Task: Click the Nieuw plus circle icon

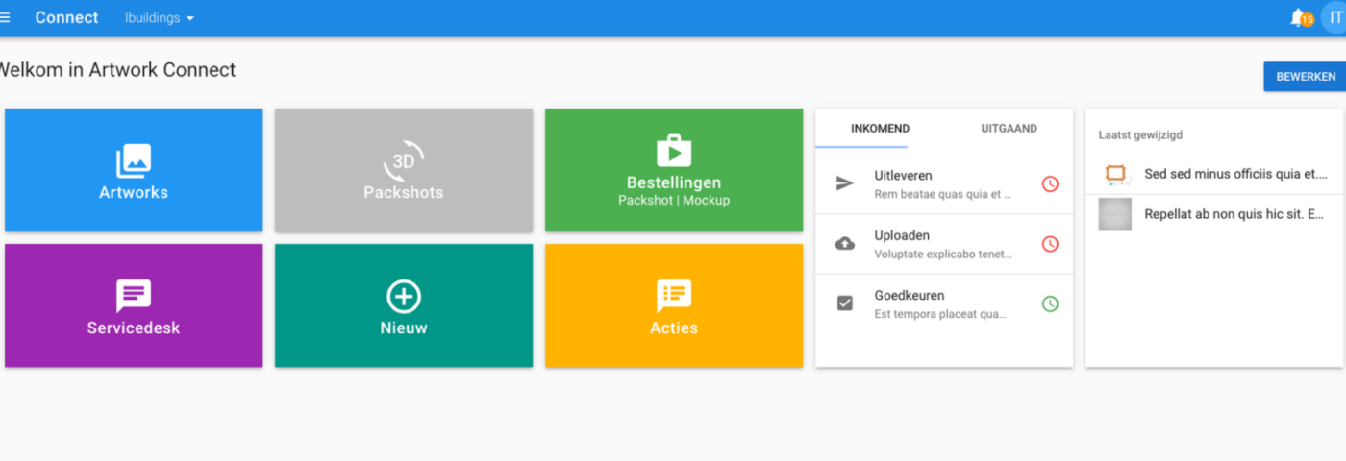Action: [x=404, y=296]
